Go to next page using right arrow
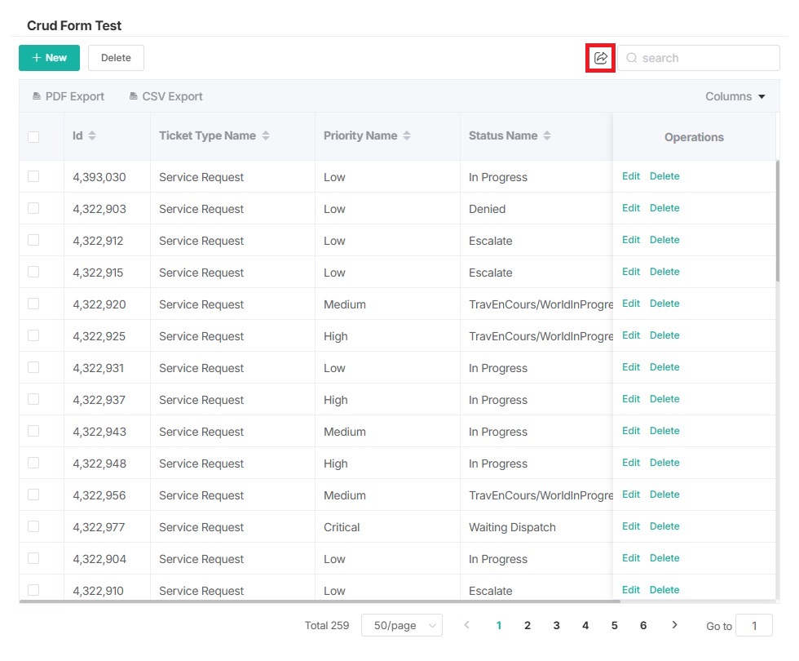 click(674, 625)
